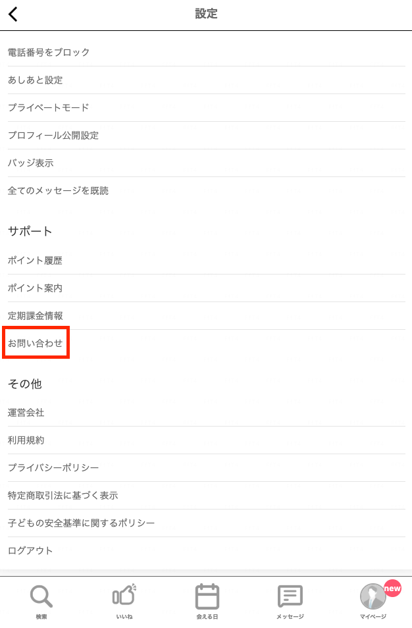Open 利用規約 terms
The height and width of the screenshot is (628, 412).
pos(207,440)
